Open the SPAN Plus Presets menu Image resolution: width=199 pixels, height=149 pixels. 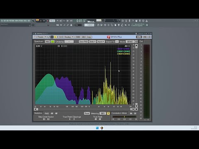pyautogui.click(x=40, y=37)
